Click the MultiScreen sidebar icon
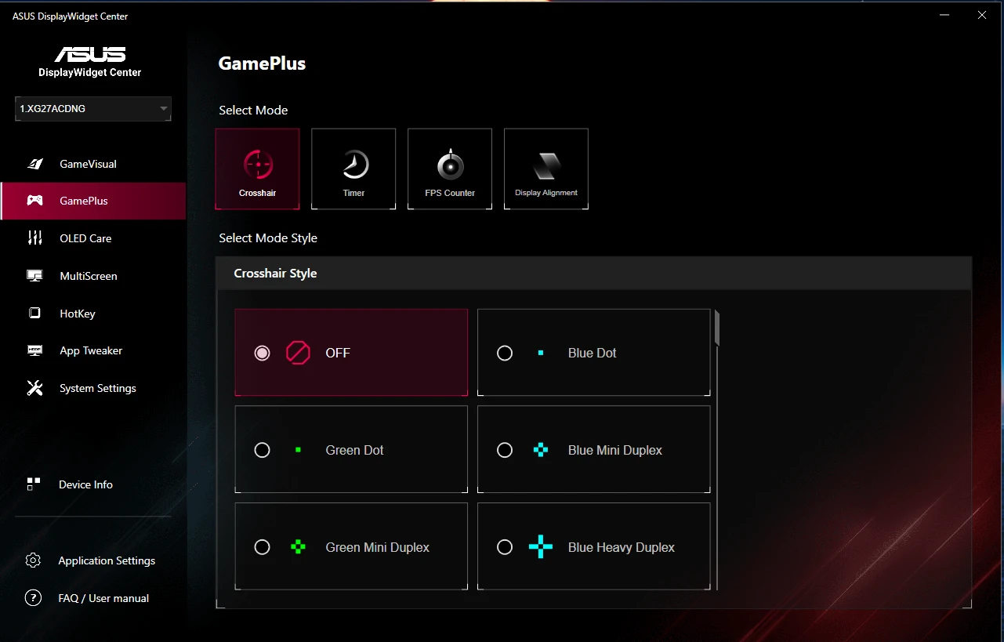This screenshot has width=1004, height=642. (x=34, y=276)
